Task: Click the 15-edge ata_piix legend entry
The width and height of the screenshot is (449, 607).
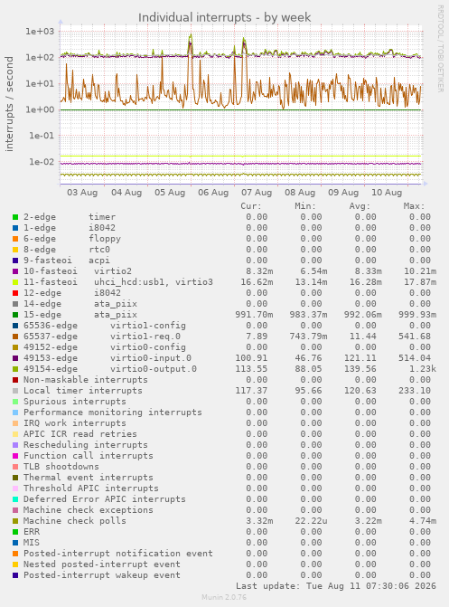Action: coord(80,315)
